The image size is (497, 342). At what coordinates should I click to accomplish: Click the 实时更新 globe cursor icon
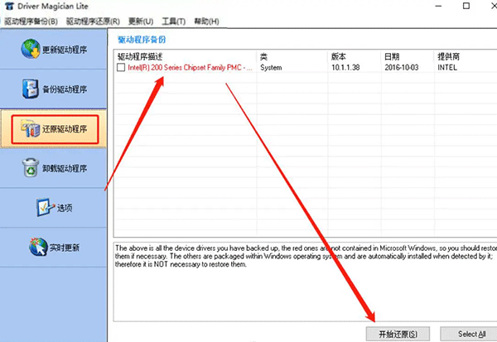click(x=38, y=247)
